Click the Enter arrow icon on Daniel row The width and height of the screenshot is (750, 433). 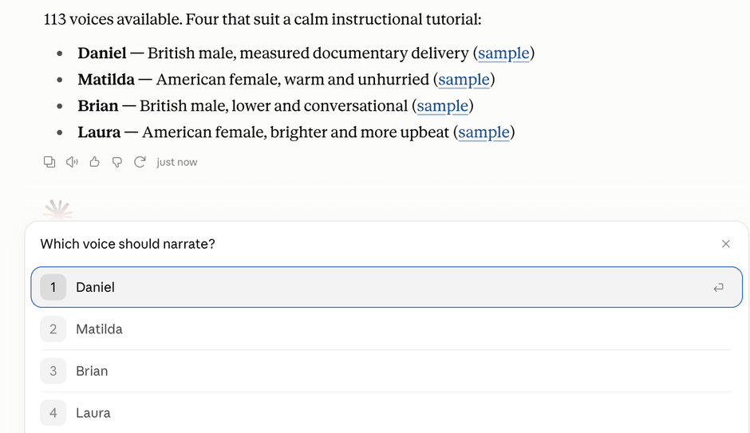(x=718, y=287)
